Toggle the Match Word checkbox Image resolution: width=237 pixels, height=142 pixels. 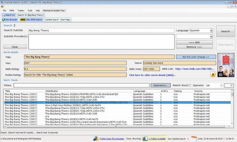coord(190,85)
